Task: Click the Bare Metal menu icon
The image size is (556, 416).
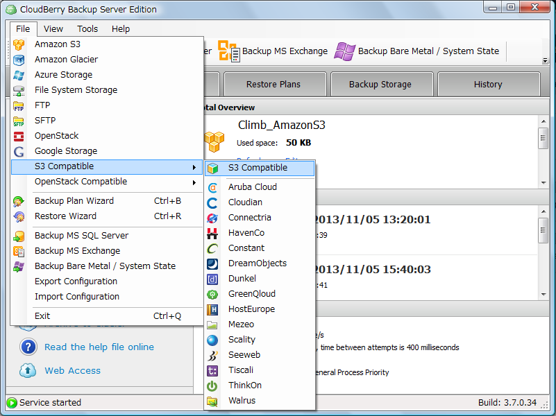Action: [x=19, y=266]
